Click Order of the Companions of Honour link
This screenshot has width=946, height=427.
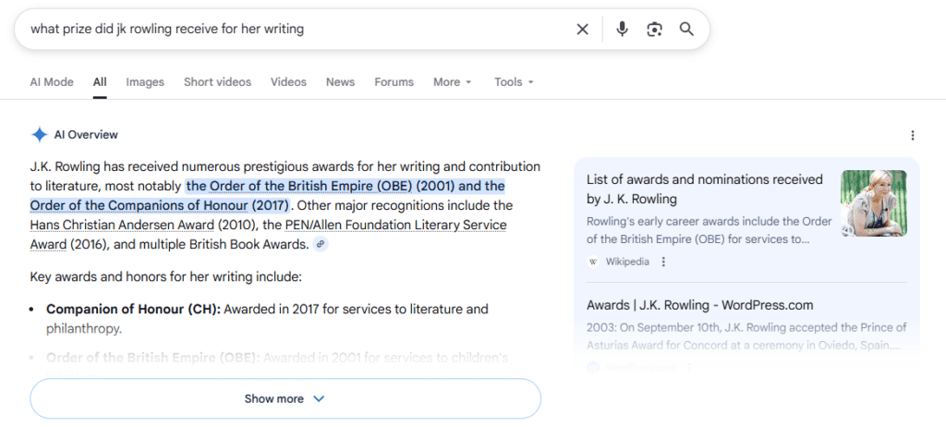[139, 205]
